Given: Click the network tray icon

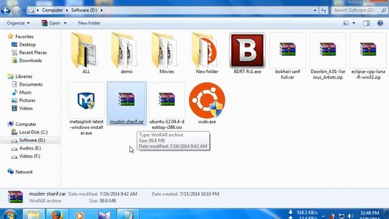Looking at the screenshot, I should coord(342,216).
